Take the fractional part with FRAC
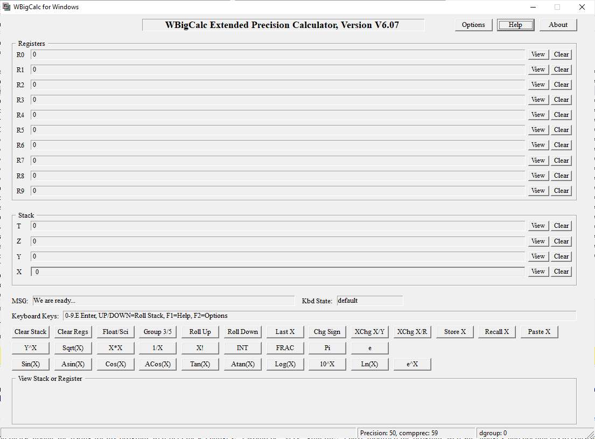595x439 pixels. click(285, 348)
